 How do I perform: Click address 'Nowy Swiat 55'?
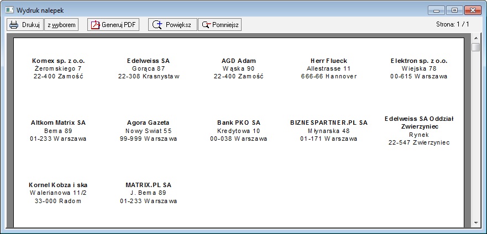(x=148, y=131)
